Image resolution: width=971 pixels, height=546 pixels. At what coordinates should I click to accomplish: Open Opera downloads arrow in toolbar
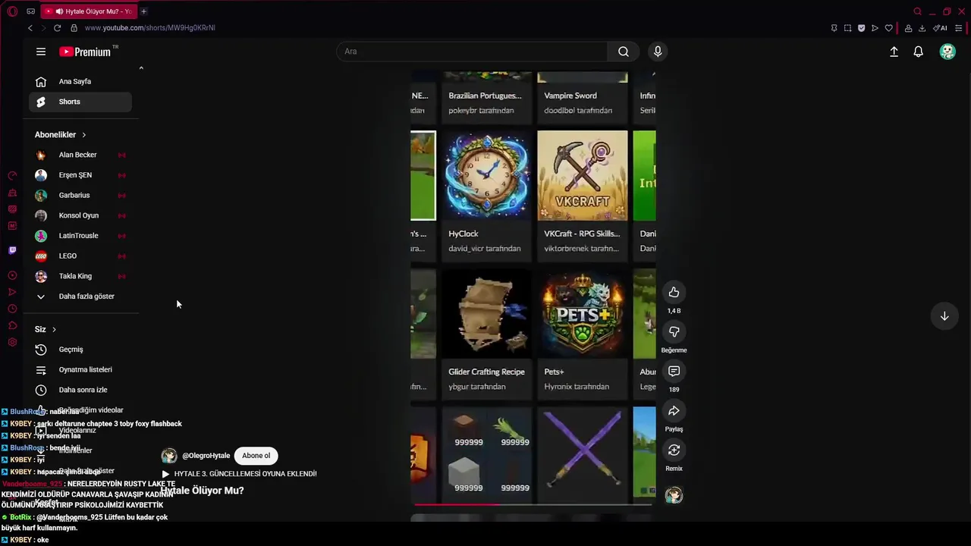pyautogui.click(x=922, y=28)
